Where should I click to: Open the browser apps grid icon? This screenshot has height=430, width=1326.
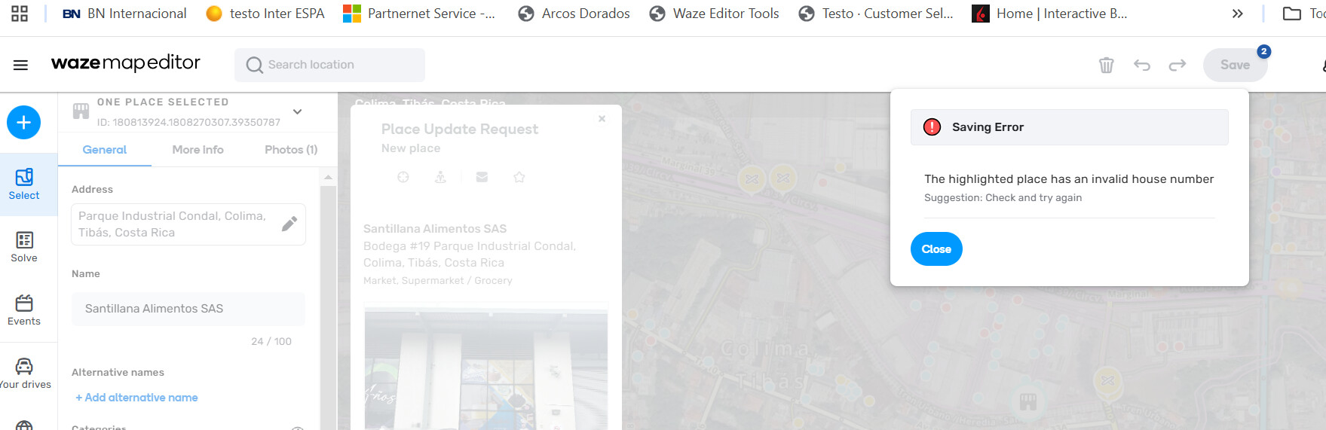click(20, 14)
